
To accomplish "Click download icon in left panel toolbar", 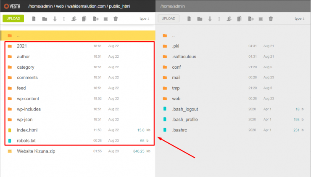I will pyautogui.click(x=55, y=19).
